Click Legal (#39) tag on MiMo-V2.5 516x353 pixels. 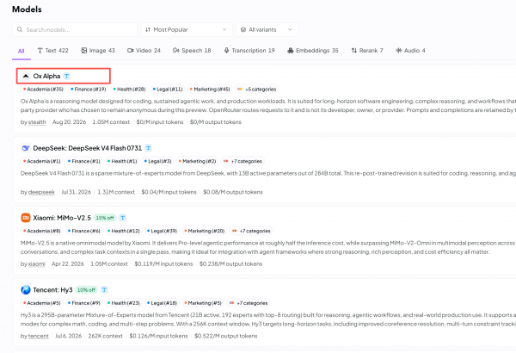(x=162, y=231)
